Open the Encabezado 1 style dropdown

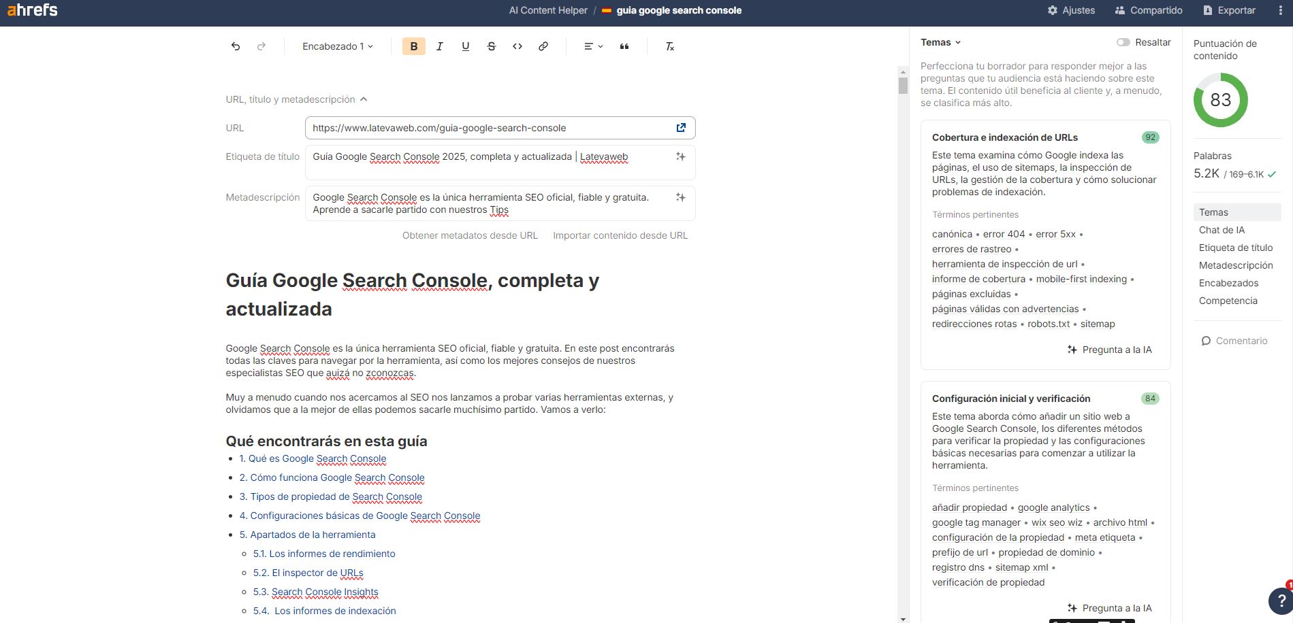[x=336, y=46]
